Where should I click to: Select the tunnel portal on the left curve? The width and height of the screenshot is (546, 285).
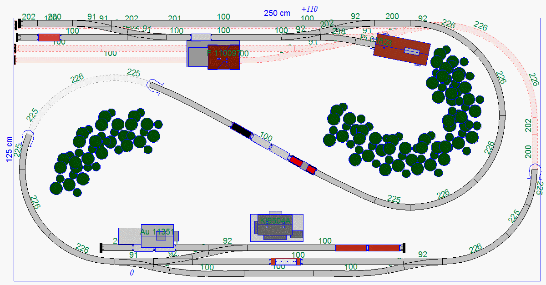28,136
